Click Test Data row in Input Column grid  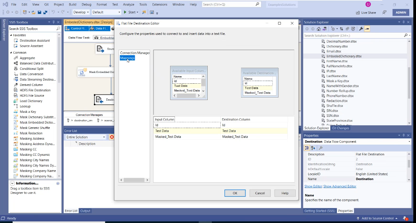coord(187,131)
